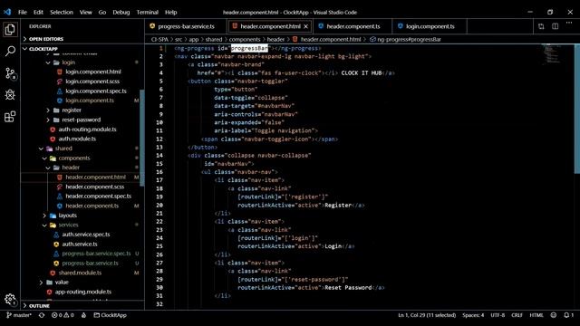Click the VS Code logo icon
This screenshot has width=580, height=326.
[7, 12]
